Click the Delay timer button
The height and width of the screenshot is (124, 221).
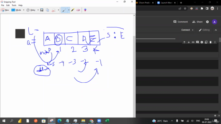click(x=31, y=10)
